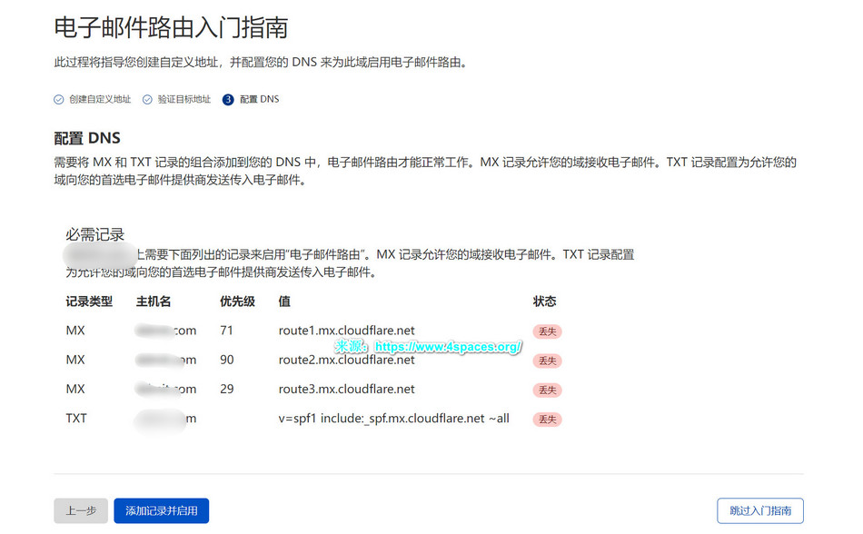Screen dimensions: 863x534
Task: Click the 记录类型 column header
Action: [x=89, y=301]
